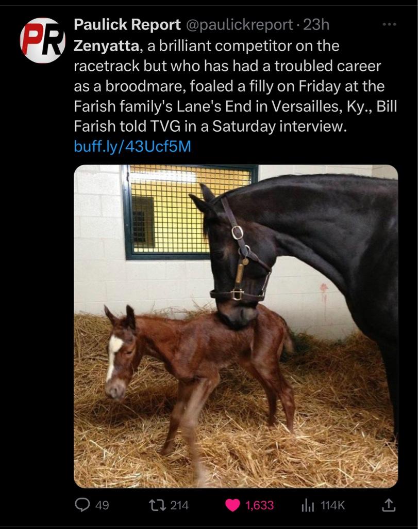Click the 214 retweets count
This screenshot has width=418, height=529.
(x=179, y=505)
